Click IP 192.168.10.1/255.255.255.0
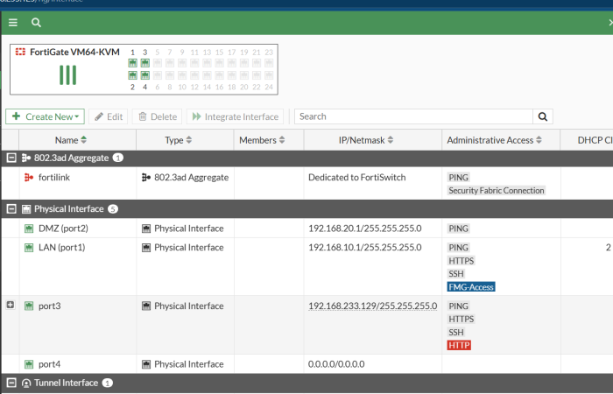The height and width of the screenshot is (394, 613). (x=365, y=248)
